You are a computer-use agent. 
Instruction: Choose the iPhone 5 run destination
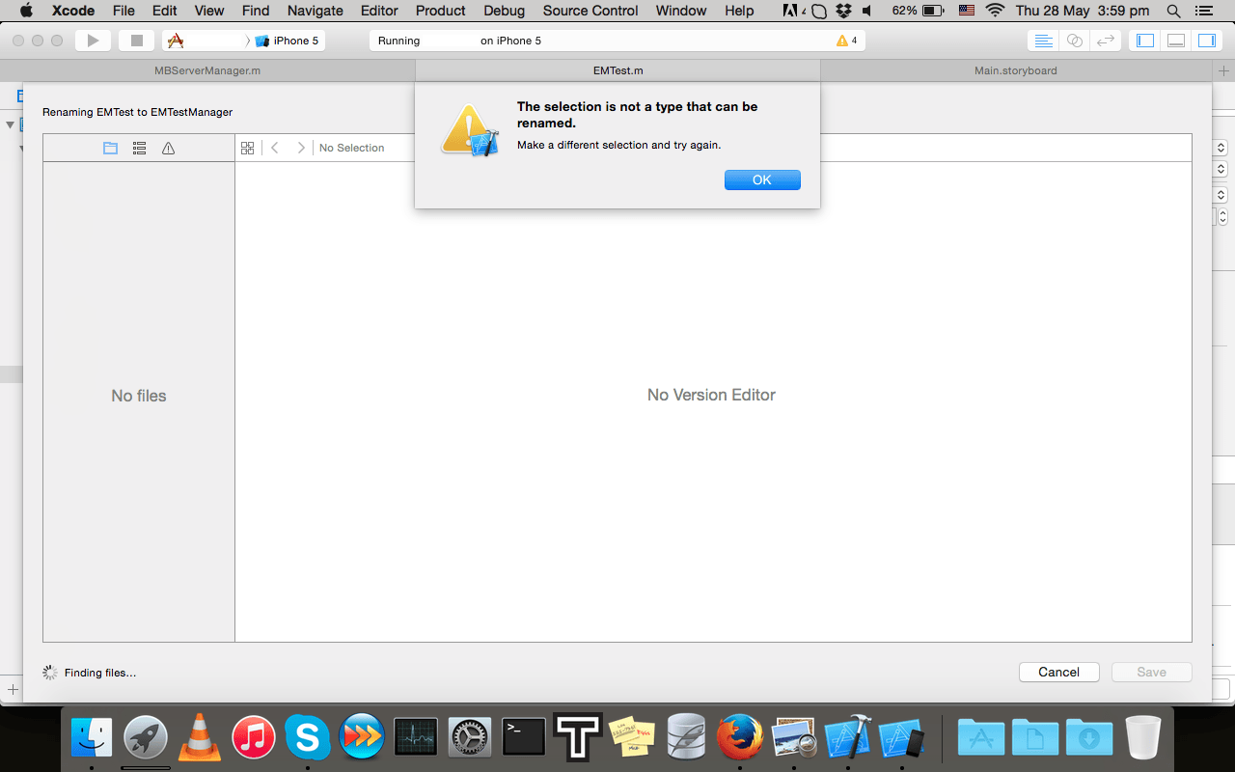click(287, 41)
